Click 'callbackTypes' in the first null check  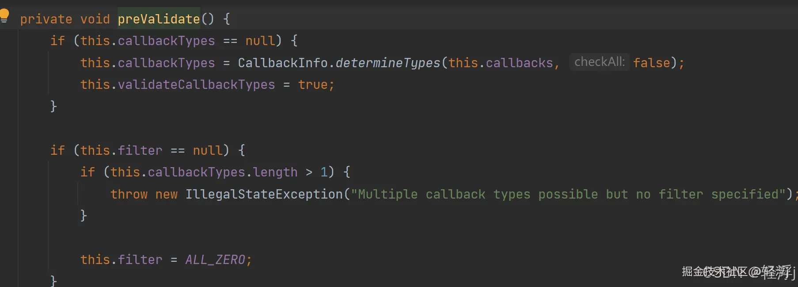[166, 41]
